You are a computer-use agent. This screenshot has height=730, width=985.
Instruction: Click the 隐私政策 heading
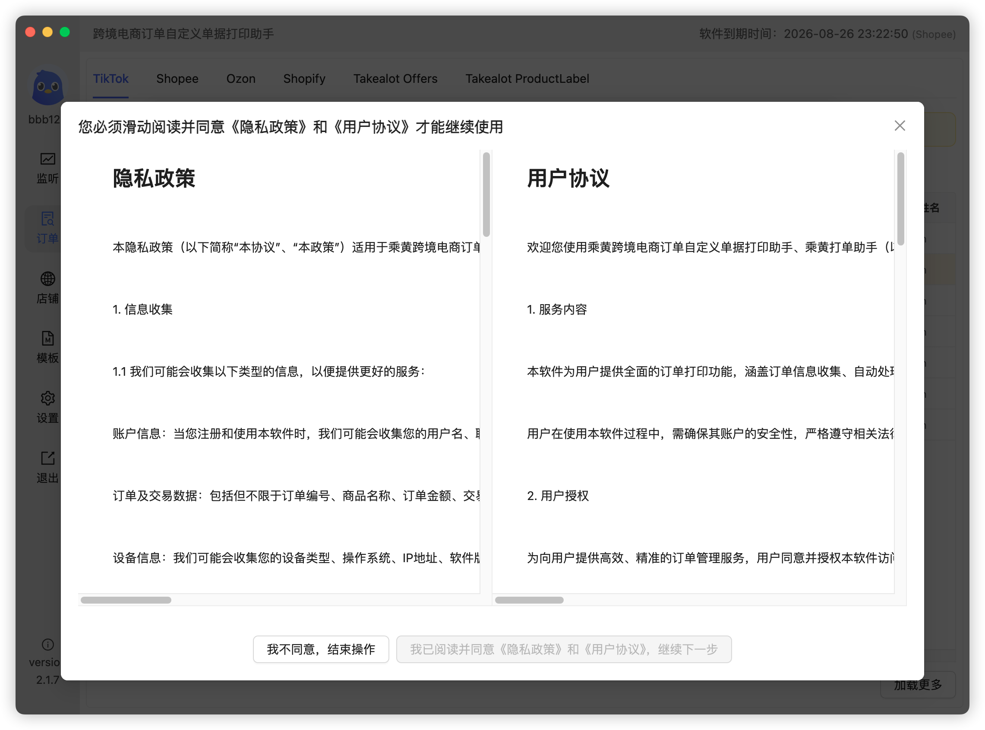tap(154, 178)
